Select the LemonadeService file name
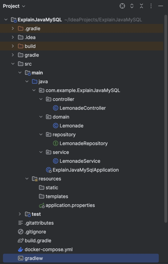Viewport: 168px width, 264px height. (80, 161)
